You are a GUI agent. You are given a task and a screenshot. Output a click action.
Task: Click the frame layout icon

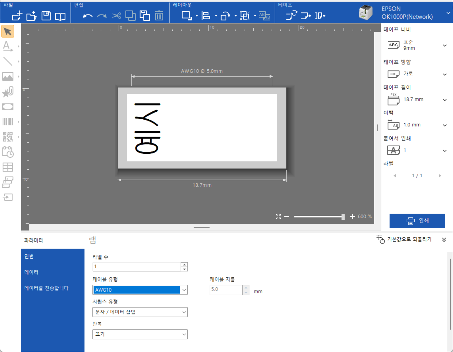[187, 16]
